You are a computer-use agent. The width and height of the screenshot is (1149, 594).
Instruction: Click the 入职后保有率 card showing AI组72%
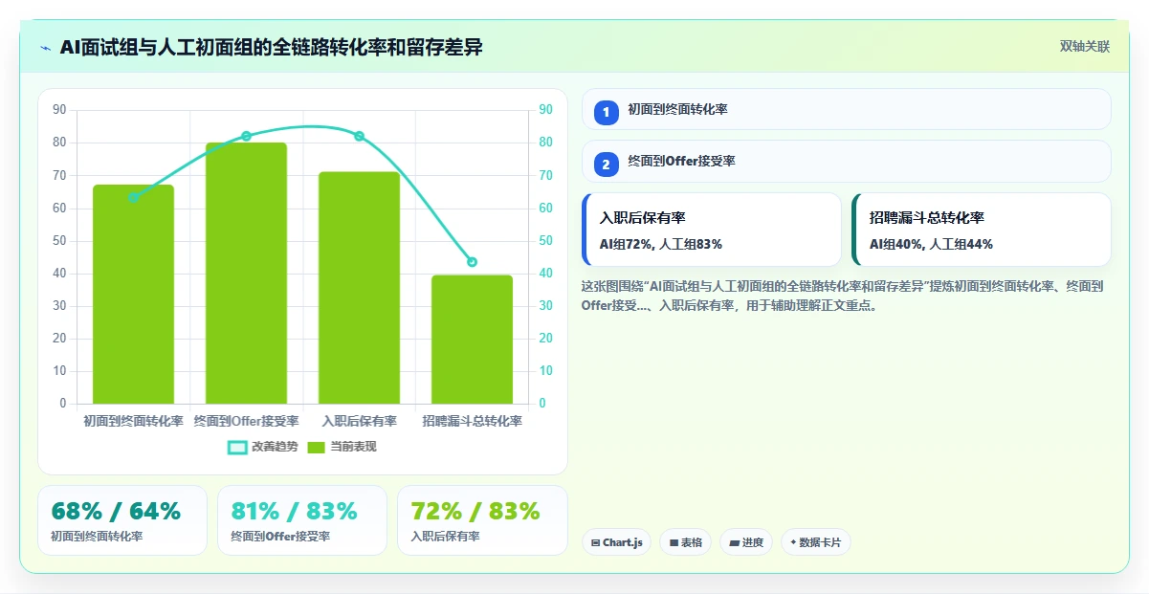pyautogui.click(x=712, y=230)
